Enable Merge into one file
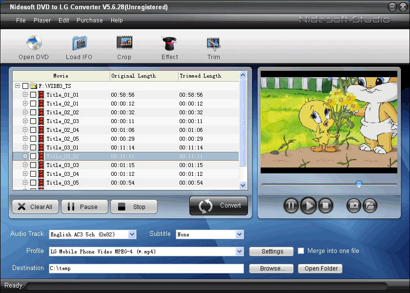The height and width of the screenshot is (293, 410). 301,251
